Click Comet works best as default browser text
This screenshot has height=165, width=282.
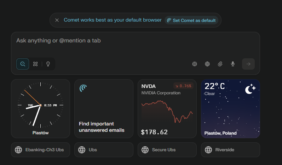click(x=113, y=20)
